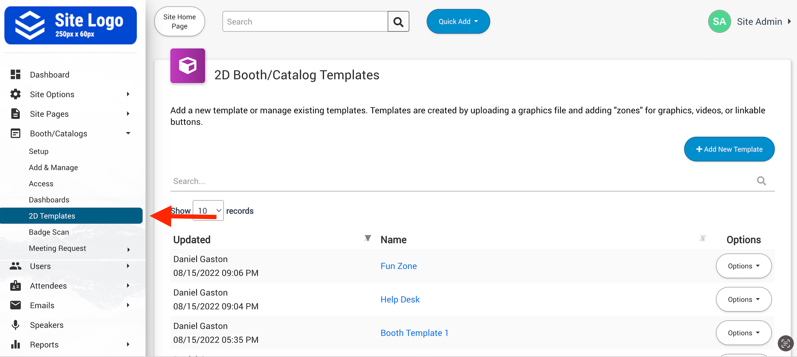Click the Booth/Catalogs icon in sidebar
Screen dimensions: 797x357
[16, 133]
